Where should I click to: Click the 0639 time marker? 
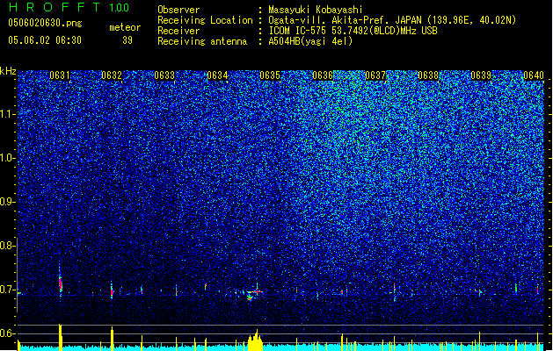pyautogui.click(x=481, y=75)
